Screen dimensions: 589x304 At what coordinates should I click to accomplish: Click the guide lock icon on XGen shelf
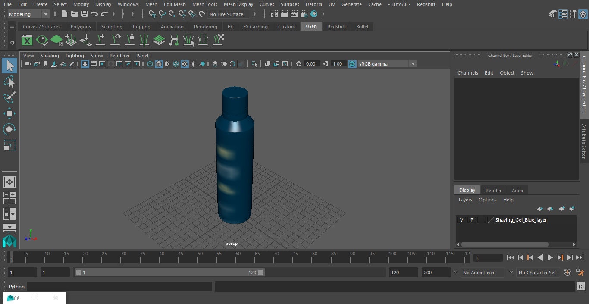[130, 41]
